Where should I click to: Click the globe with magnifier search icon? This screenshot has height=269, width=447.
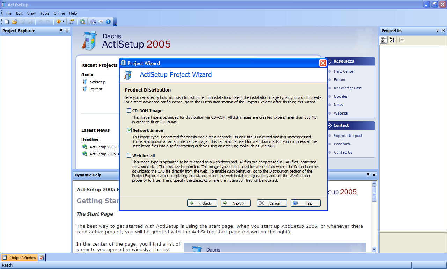tap(82, 22)
